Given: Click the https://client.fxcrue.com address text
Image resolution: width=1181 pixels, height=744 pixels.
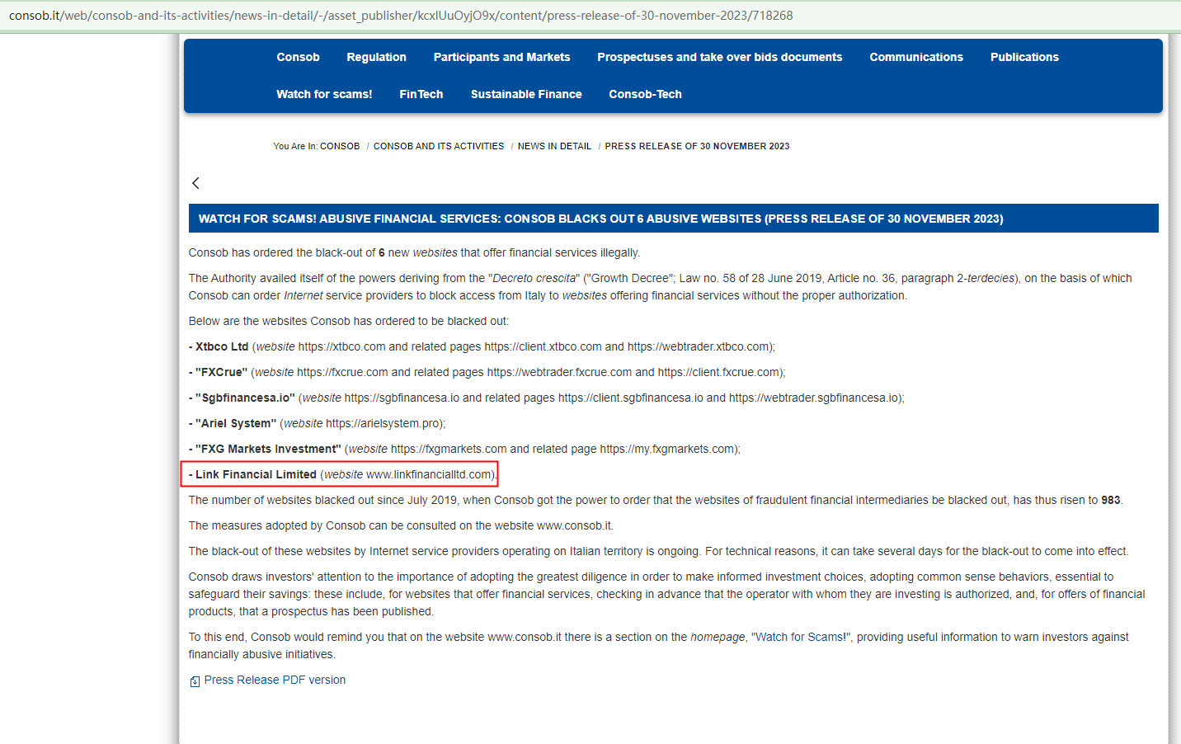Looking at the screenshot, I should pyautogui.click(x=719, y=372).
